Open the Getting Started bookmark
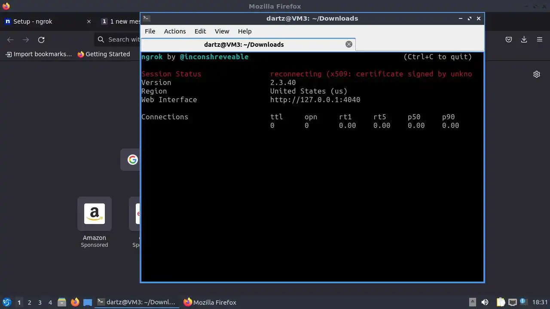The height and width of the screenshot is (309, 550). (104, 54)
